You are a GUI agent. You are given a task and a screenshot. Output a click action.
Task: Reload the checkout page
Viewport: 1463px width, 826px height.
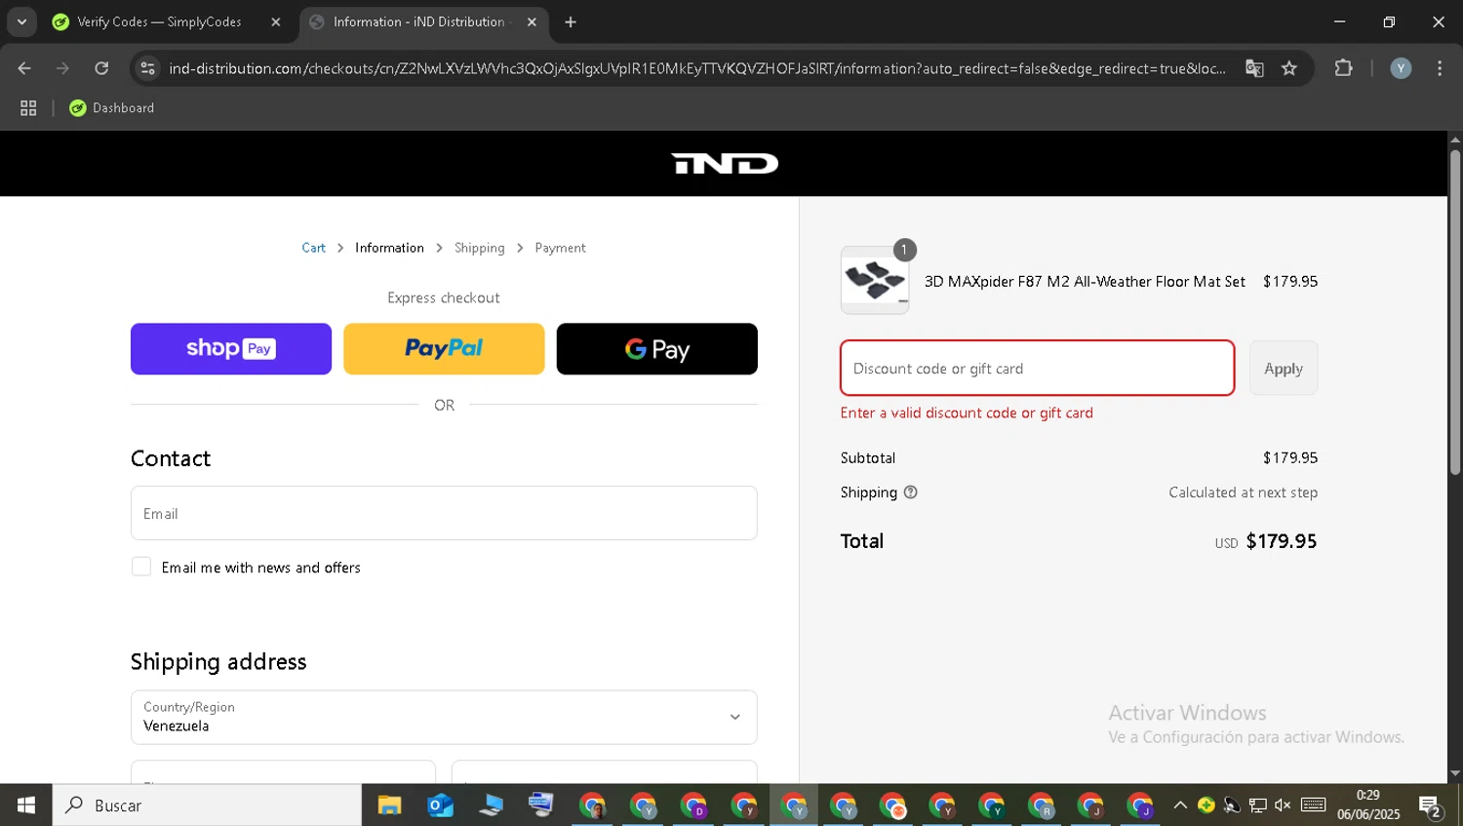tap(101, 68)
